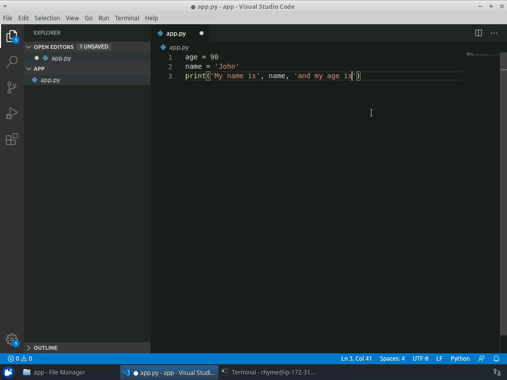Image resolution: width=507 pixels, height=380 pixels.
Task: Click the network arrows tray icon
Action: coord(497,372)
